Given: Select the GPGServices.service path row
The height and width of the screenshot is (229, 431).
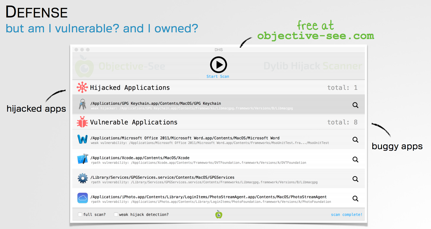Looking at the screenshot, I should (x=219, y=179).
